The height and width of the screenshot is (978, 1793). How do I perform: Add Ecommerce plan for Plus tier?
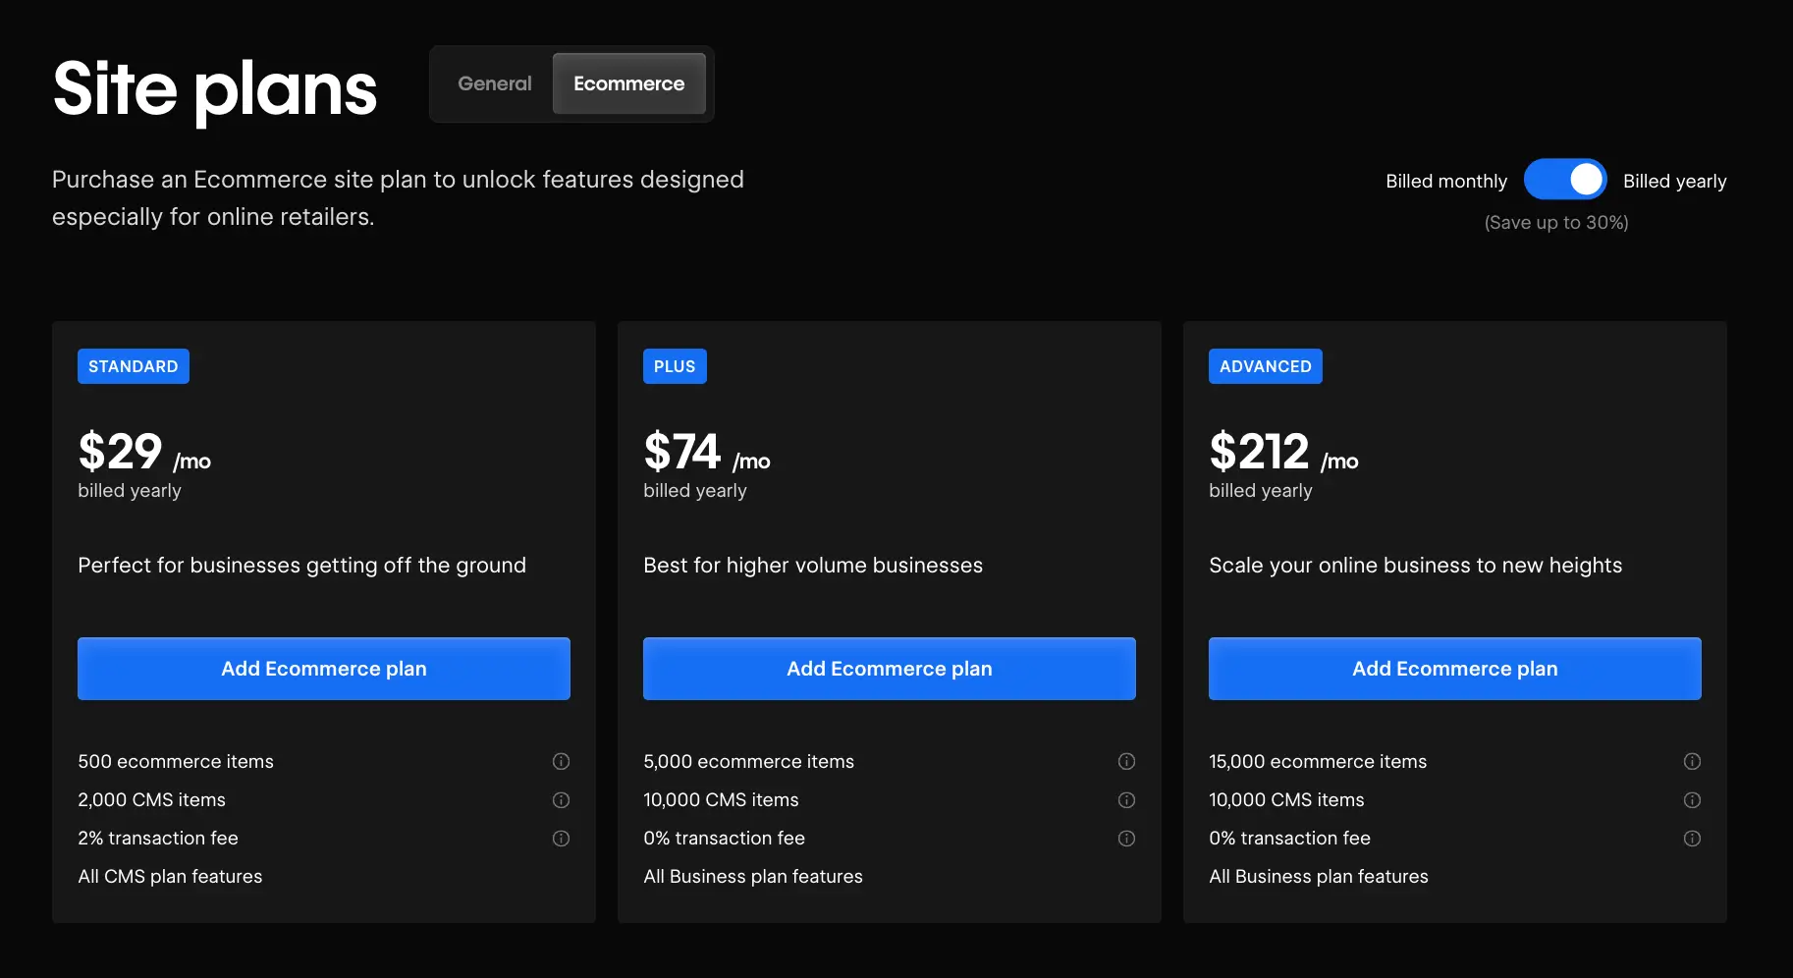click(x=890, y=669)
